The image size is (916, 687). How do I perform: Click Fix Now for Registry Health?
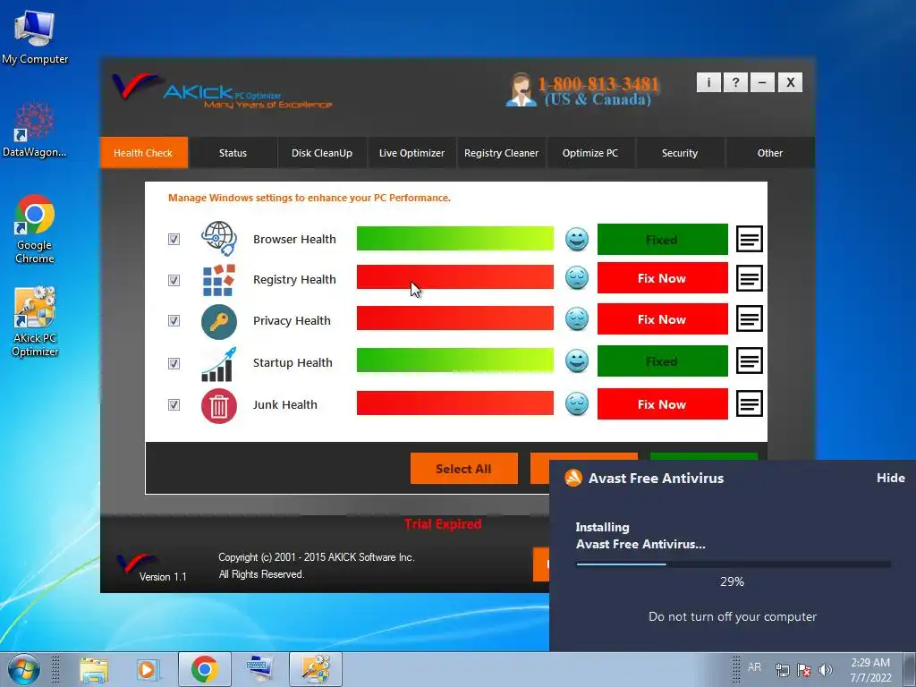click(663, 278)
